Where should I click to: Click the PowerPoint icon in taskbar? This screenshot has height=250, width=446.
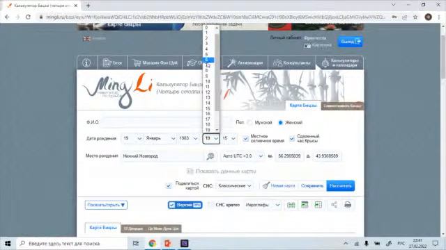[168, 243]
